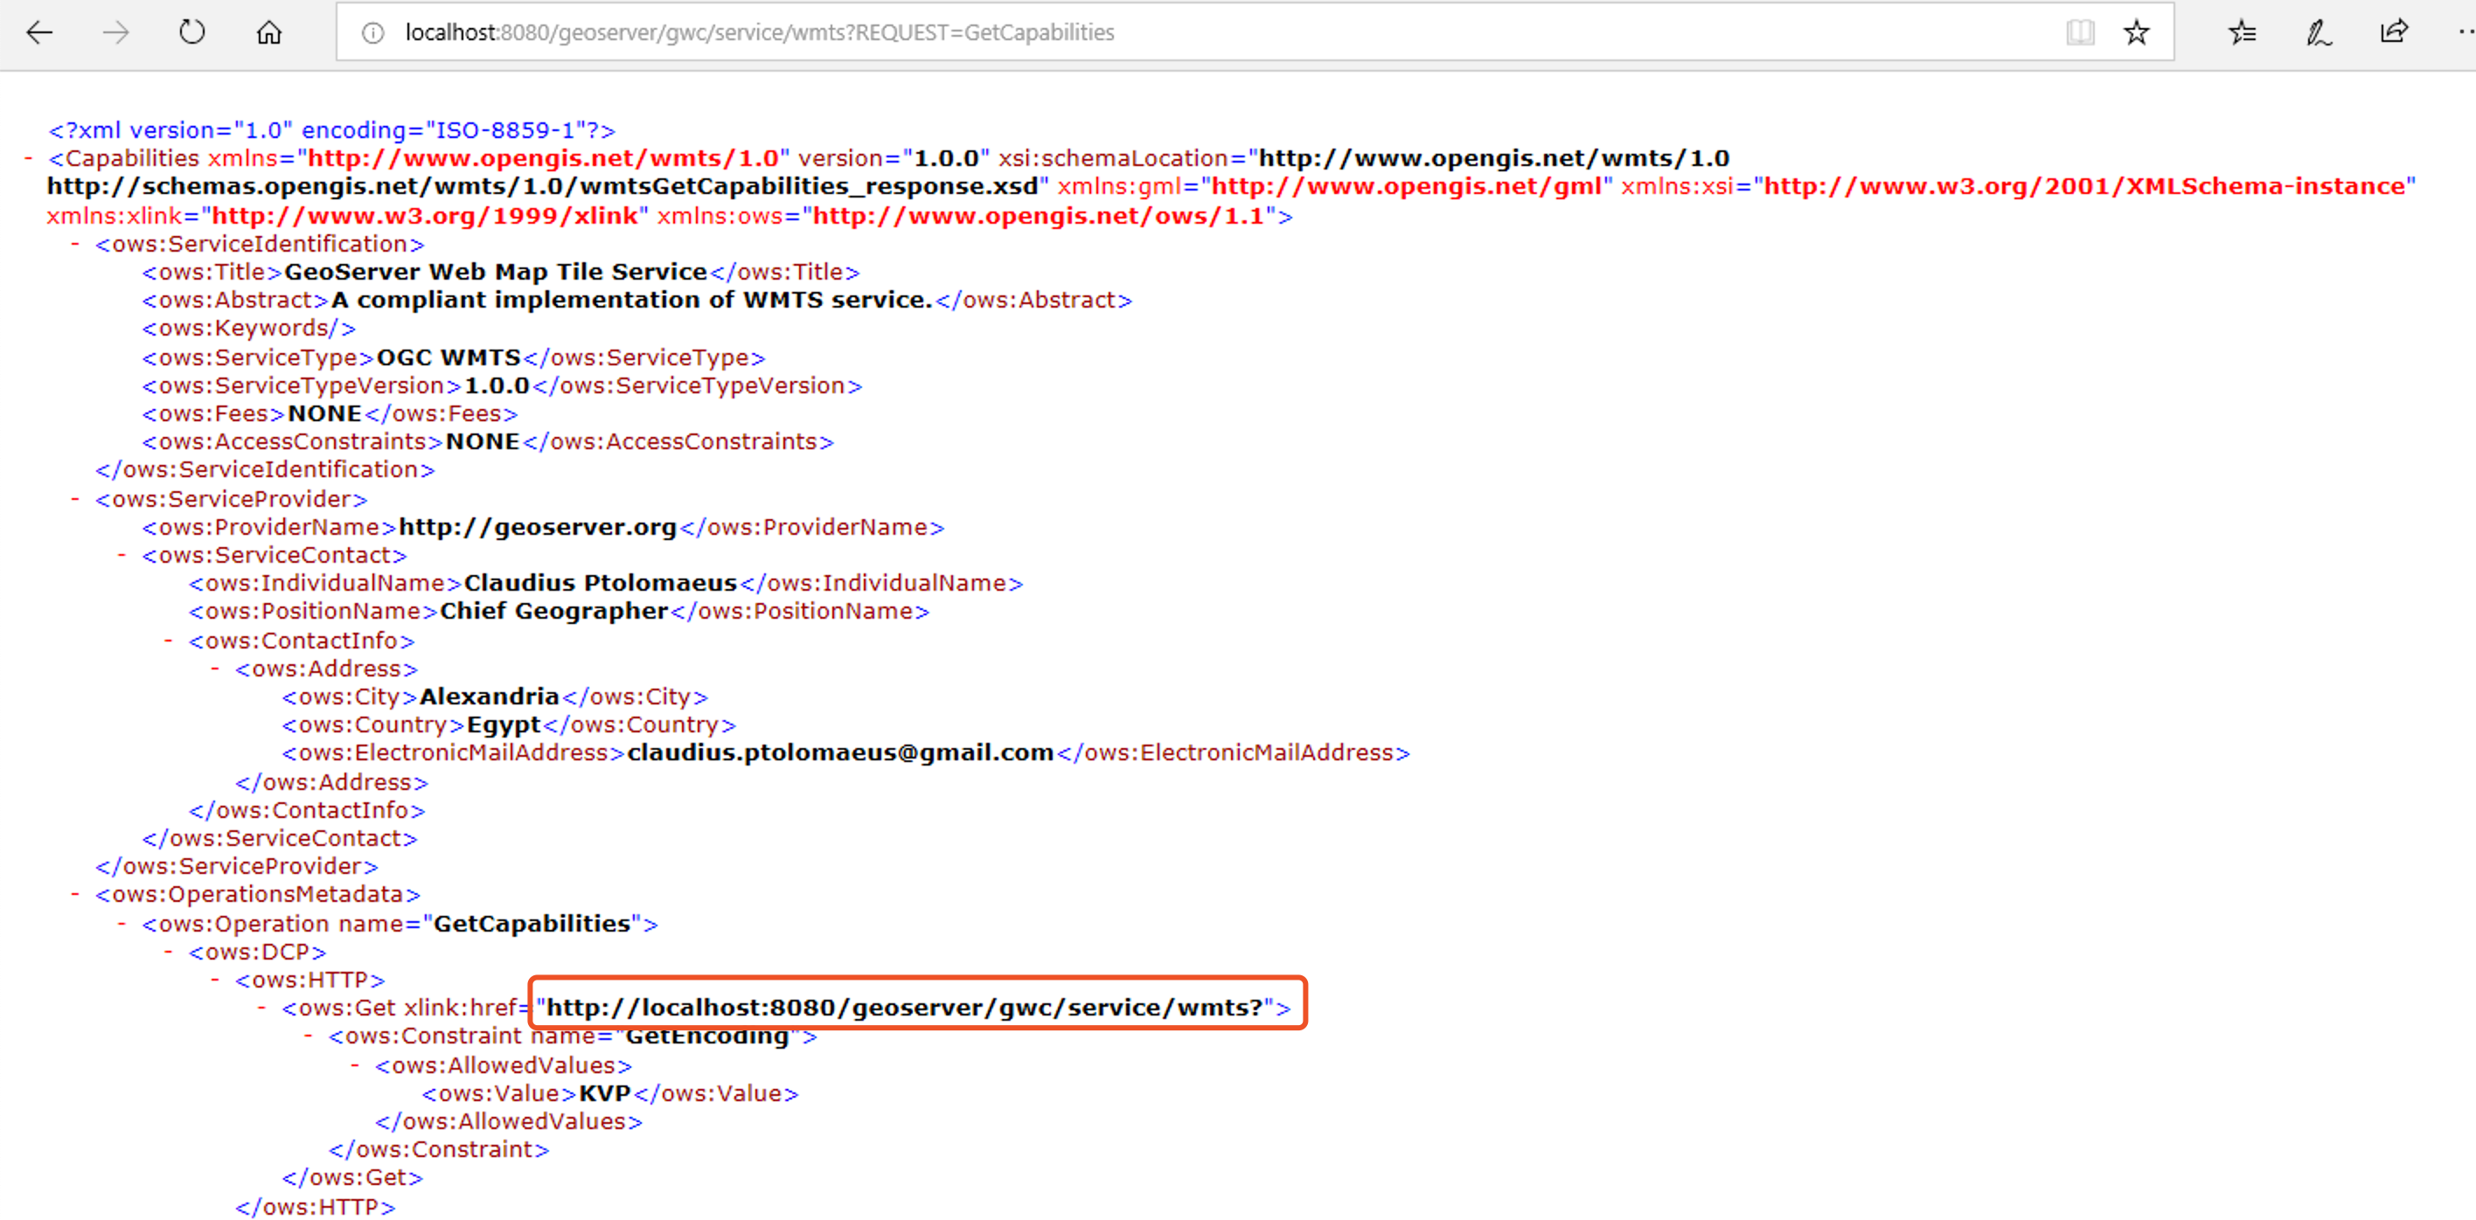This screenshot has height=1220, width=2476.
Task: Collapse the ows:ServiceIdentification node
Action: click(75, 244)
